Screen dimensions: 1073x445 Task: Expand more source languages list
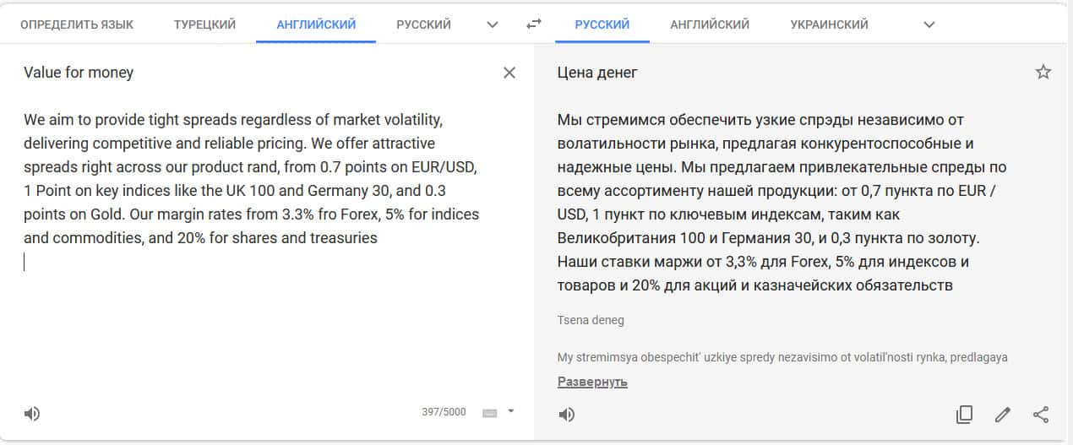(493, 24)
